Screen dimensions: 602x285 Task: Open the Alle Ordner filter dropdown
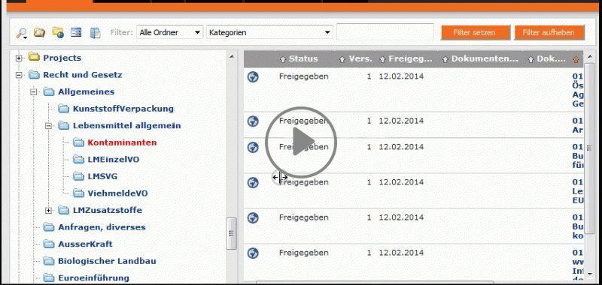pos(170,32)
